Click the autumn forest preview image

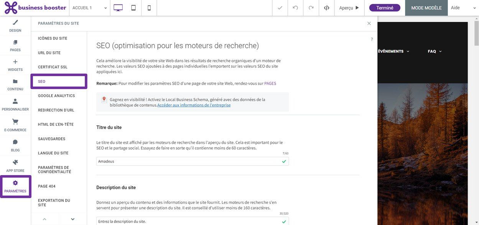(423, 154)
